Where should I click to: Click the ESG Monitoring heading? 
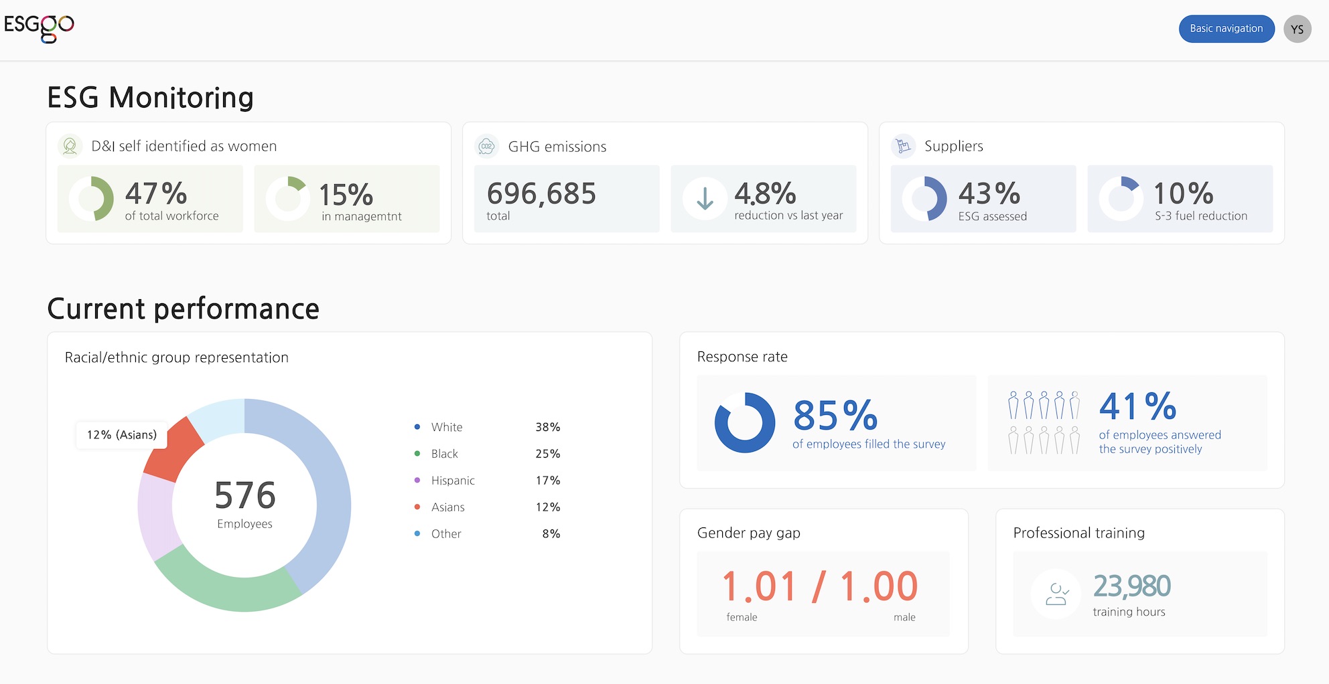tap(151, 98)
